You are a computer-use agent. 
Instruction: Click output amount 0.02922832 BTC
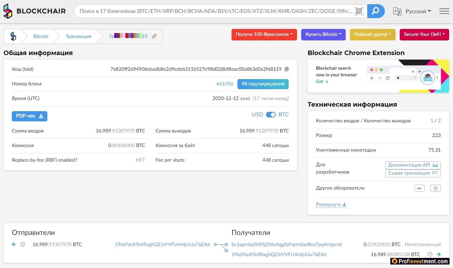point(382,244)
